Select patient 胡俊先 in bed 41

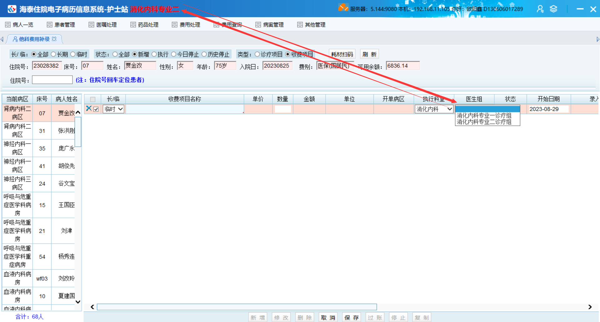point(39,166)
